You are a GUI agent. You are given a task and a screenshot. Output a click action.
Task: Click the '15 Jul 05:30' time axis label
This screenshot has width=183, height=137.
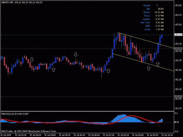[x=65, y=135]
